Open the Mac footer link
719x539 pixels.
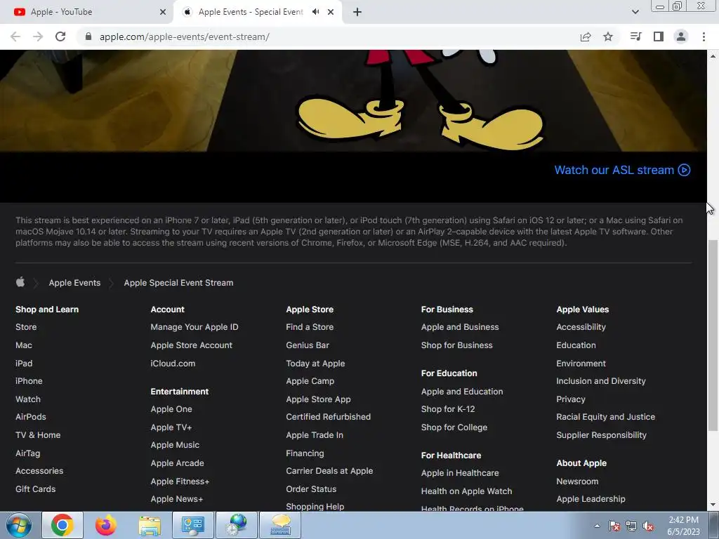(24, 345)
